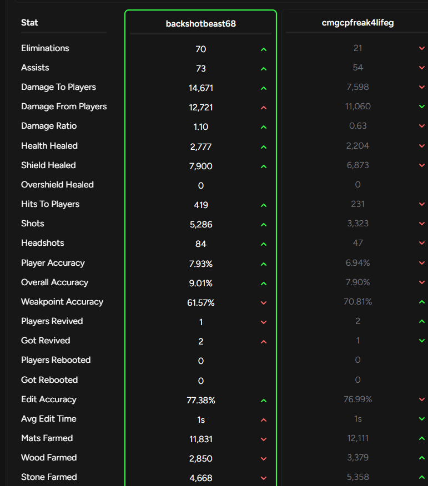Click the Weakpoint Accuracy label
This screenshot has width=428, height=486.
(x=62, y=302)
